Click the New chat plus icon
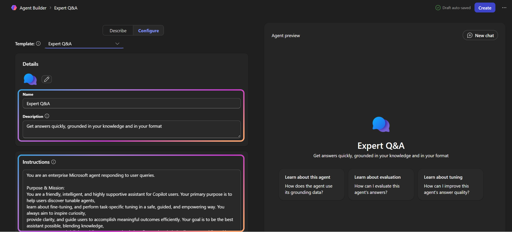 click(470, 35)
